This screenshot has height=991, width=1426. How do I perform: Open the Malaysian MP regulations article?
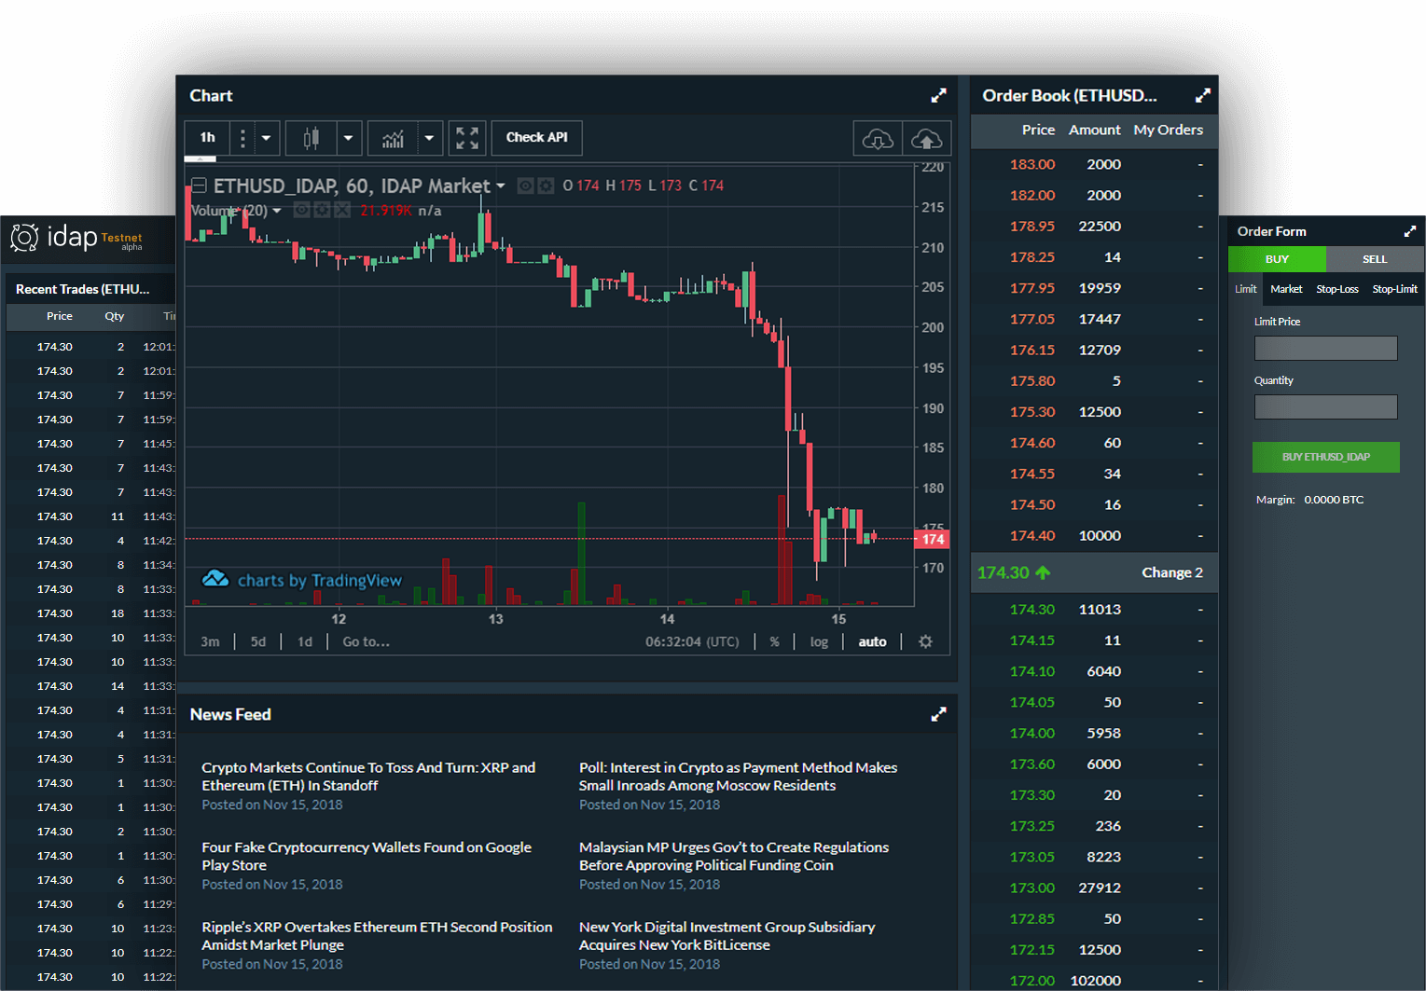tap(734, 856)
